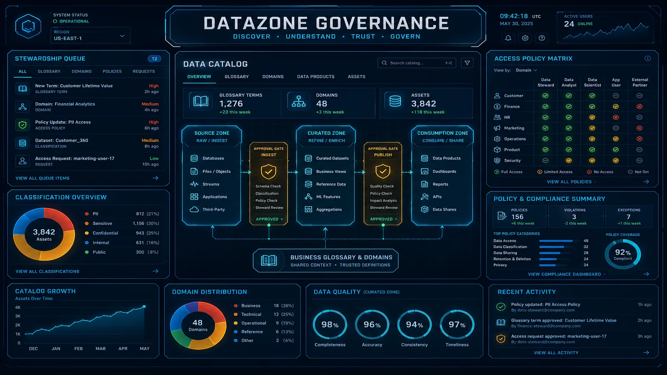Select the Policies tab in Stewardship Queue
The width and height of the screenshot is (667, 375).
coord(112,71)
